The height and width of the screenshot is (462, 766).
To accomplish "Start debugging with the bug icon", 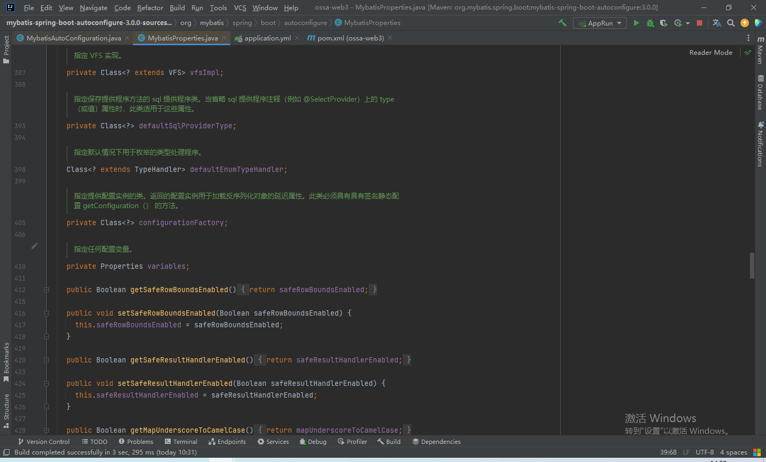I will (650, 23).
